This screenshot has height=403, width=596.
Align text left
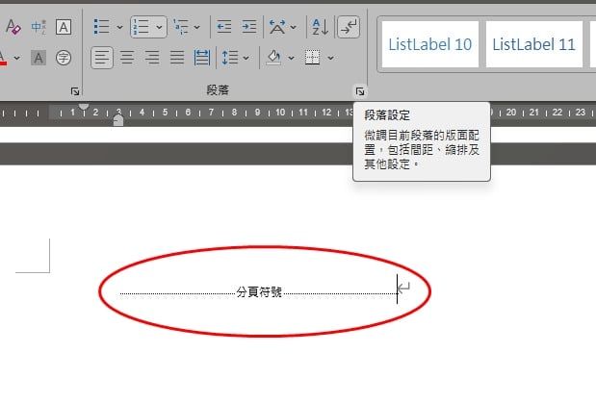102,58
